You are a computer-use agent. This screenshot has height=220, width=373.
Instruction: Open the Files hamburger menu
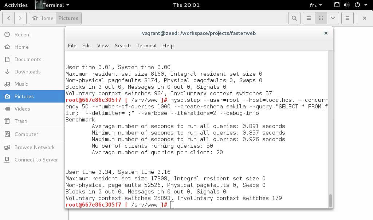(347, 18)
